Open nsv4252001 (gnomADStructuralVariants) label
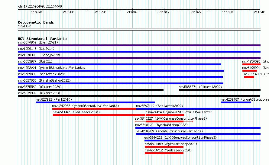 click(x=52, y=68)
